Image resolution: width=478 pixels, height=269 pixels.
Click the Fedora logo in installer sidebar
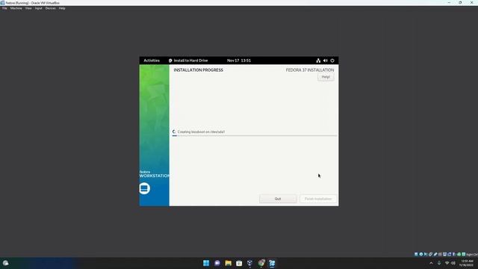coord(144,188)
